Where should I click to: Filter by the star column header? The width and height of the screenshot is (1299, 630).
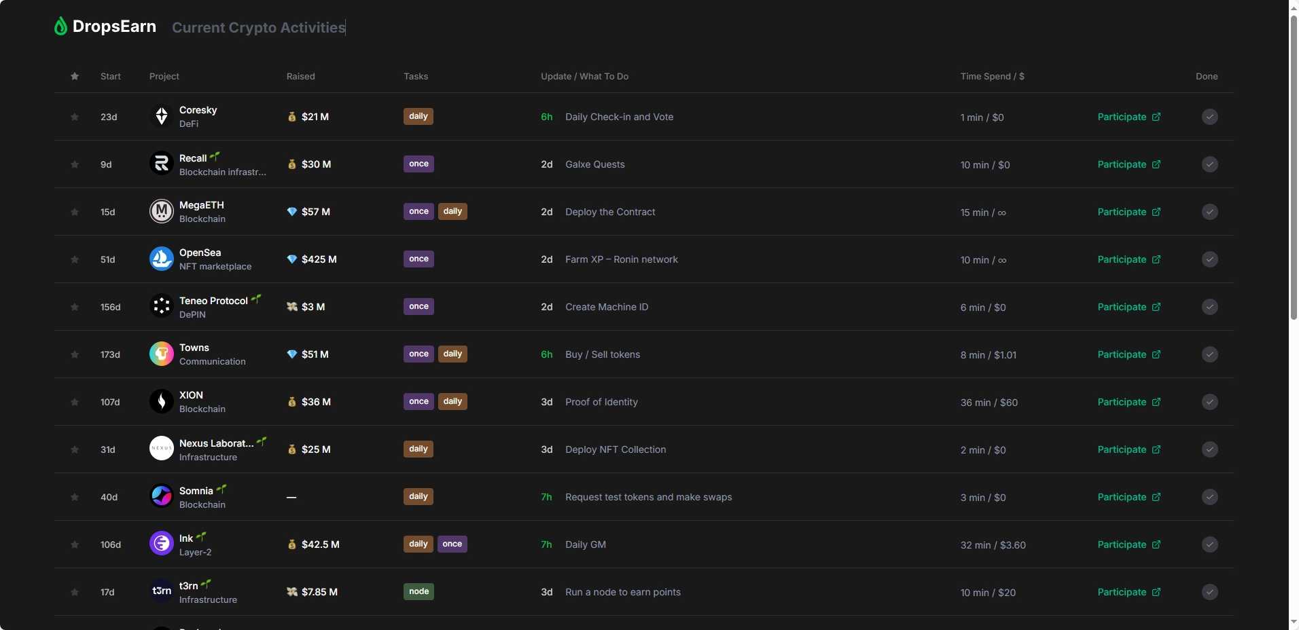75,77
